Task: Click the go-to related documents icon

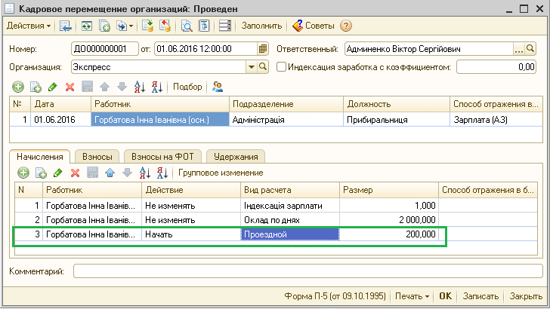Action: point(122,26)
